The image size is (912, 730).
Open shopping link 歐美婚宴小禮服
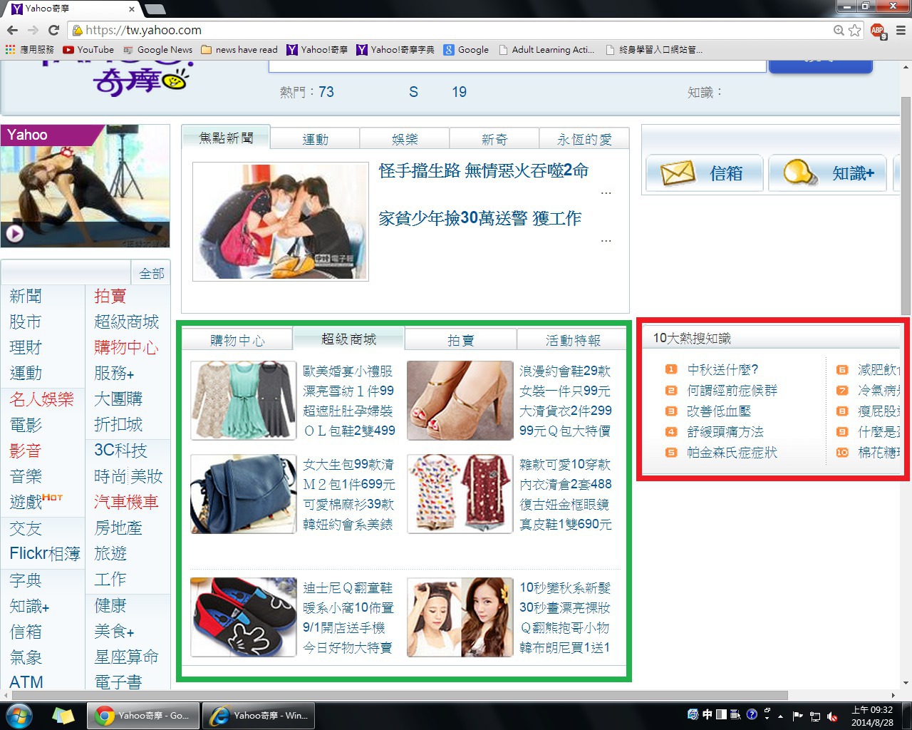click(348, 371)
